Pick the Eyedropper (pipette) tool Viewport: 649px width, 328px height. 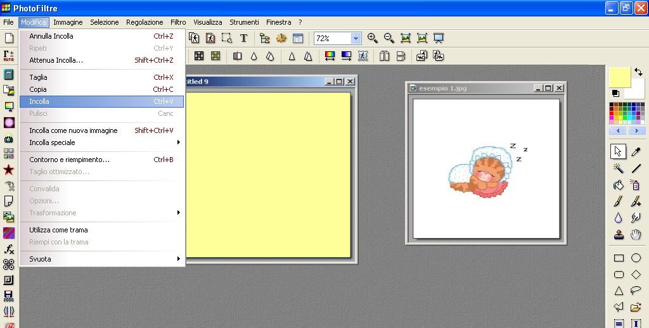point(636,151)
